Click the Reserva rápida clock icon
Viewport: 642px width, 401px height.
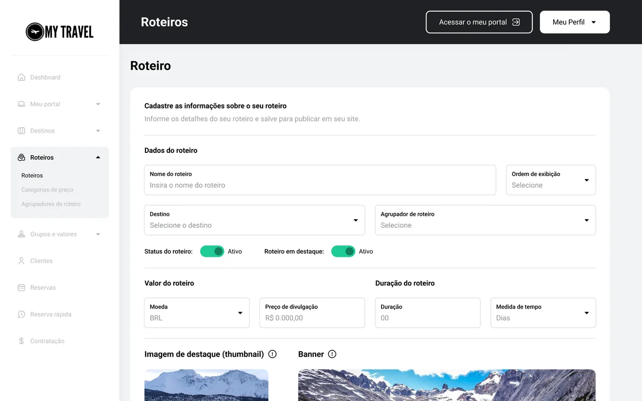21,314
